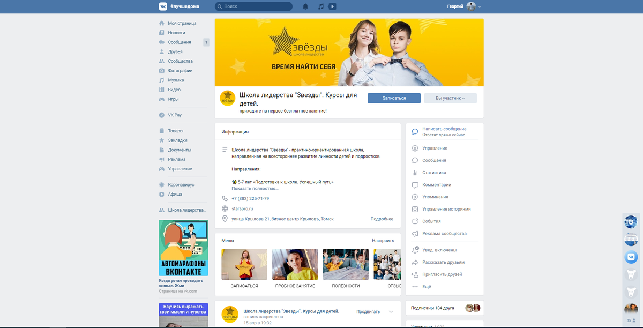This screenshot has width=643, height=328.
Task: Open the top chat avatar in the right dock
Action: 632,221
